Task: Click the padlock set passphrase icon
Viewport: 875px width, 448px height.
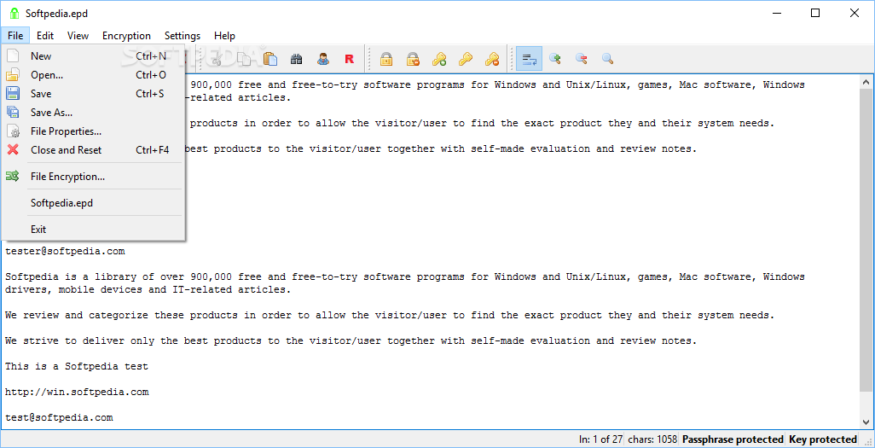Action: click(386, 59)
